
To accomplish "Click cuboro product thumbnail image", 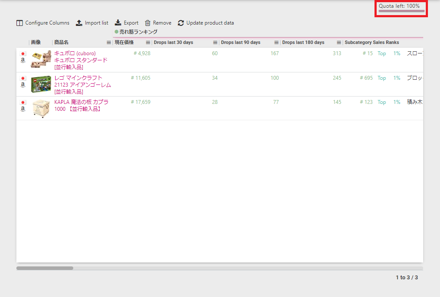I will [x=41, y=59].
